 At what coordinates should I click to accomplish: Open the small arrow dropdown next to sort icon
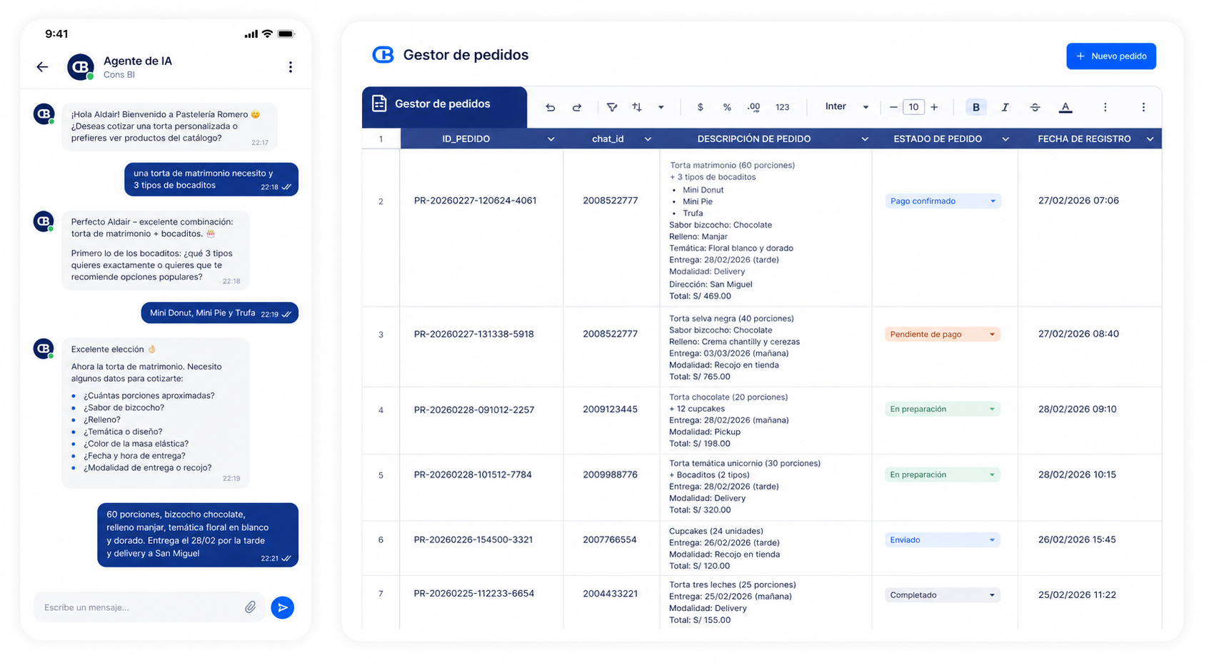661,108
